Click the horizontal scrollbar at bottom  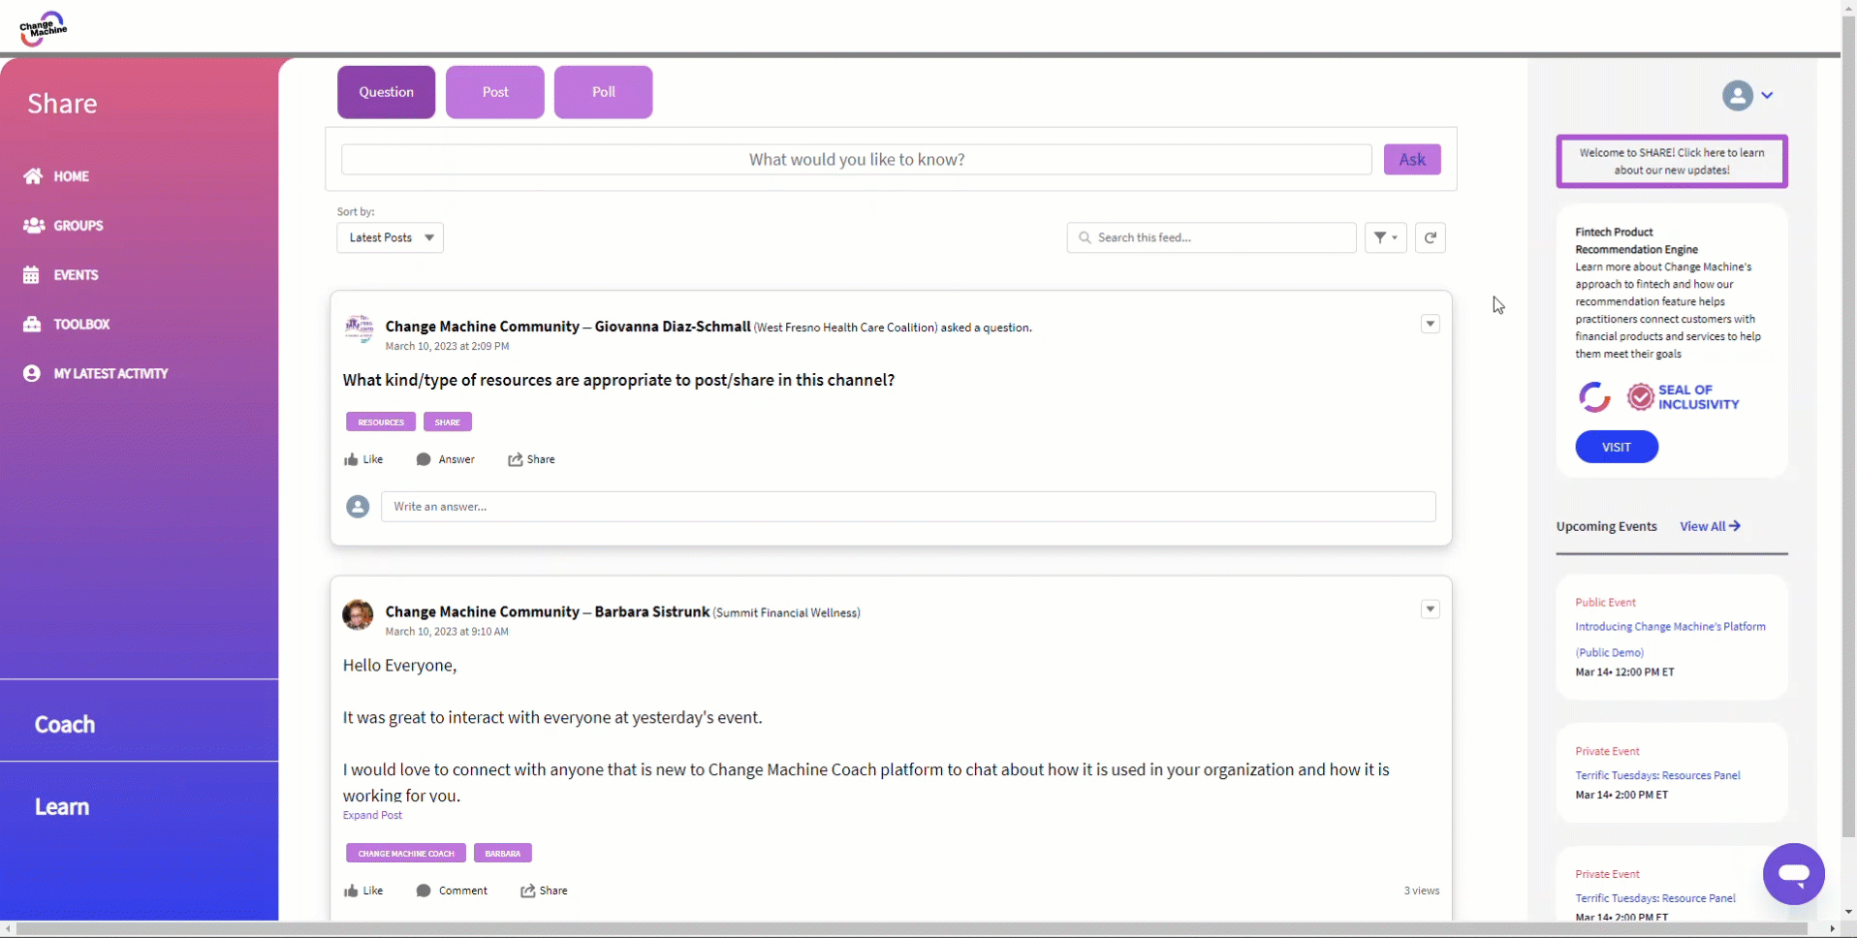(x=911, y=929)
